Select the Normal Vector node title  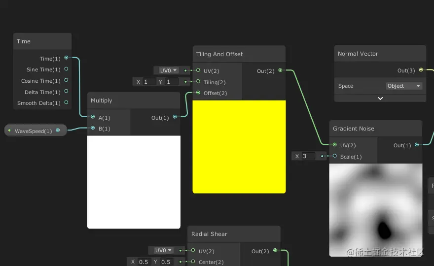pos(358,54)
